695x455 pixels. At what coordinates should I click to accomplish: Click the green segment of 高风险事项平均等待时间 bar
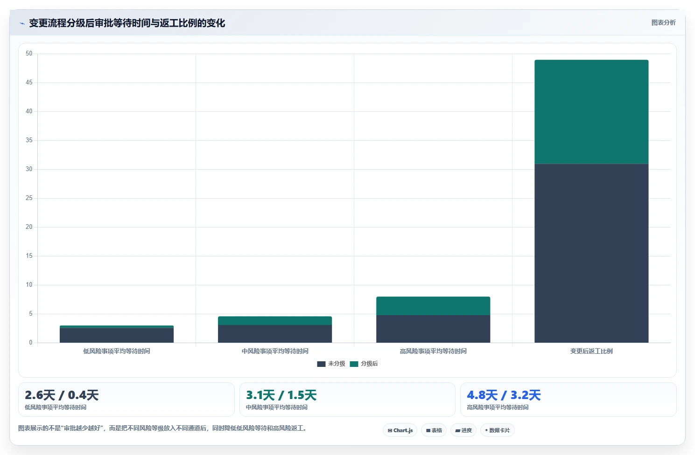coord(433,306)
